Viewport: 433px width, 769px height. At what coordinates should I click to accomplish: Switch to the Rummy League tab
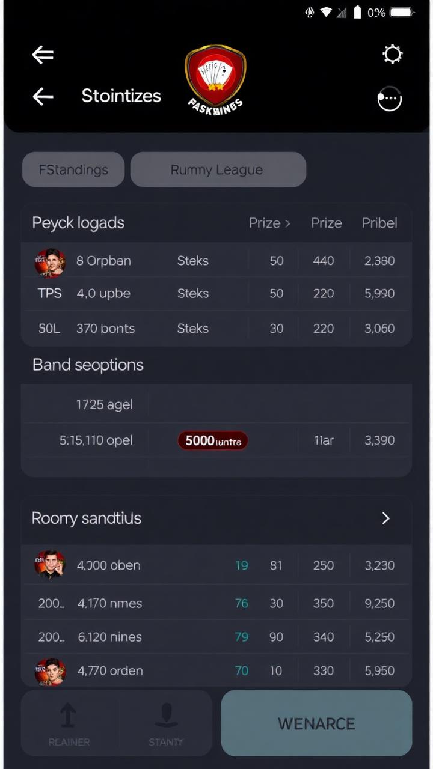(216, 169)
